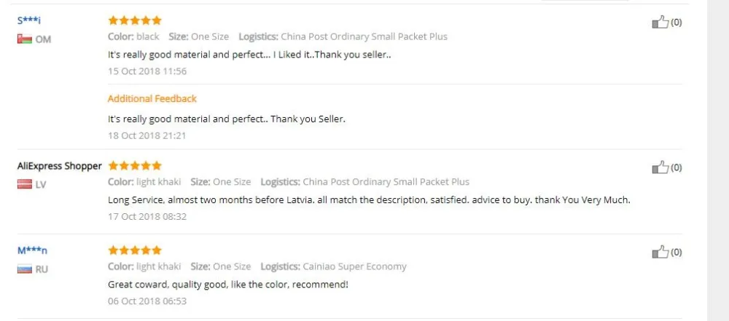Click review date 15 Oct 2018 11:56
Viewport: 729px width, 321px height.
(x=147, y=71)
